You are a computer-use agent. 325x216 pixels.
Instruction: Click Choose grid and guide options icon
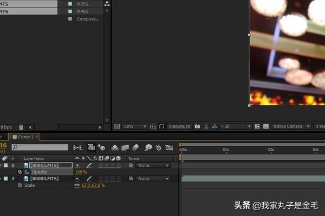[153, 126]
